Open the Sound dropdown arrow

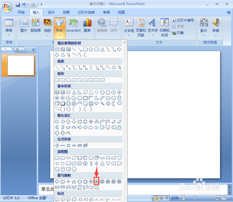click(216, 35)
